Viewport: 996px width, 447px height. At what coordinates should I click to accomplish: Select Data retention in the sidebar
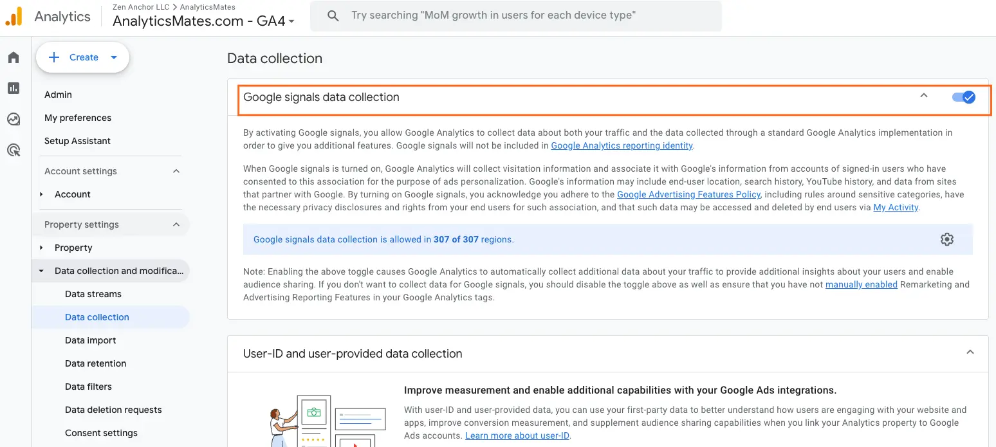click(x=95, y=363)
